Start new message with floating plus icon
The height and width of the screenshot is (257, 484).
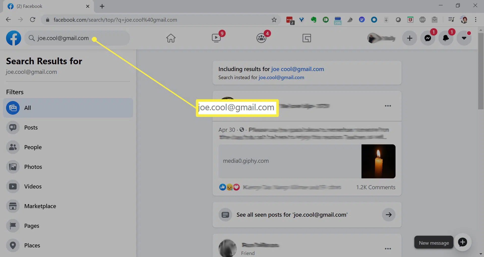tap(463, 242)
